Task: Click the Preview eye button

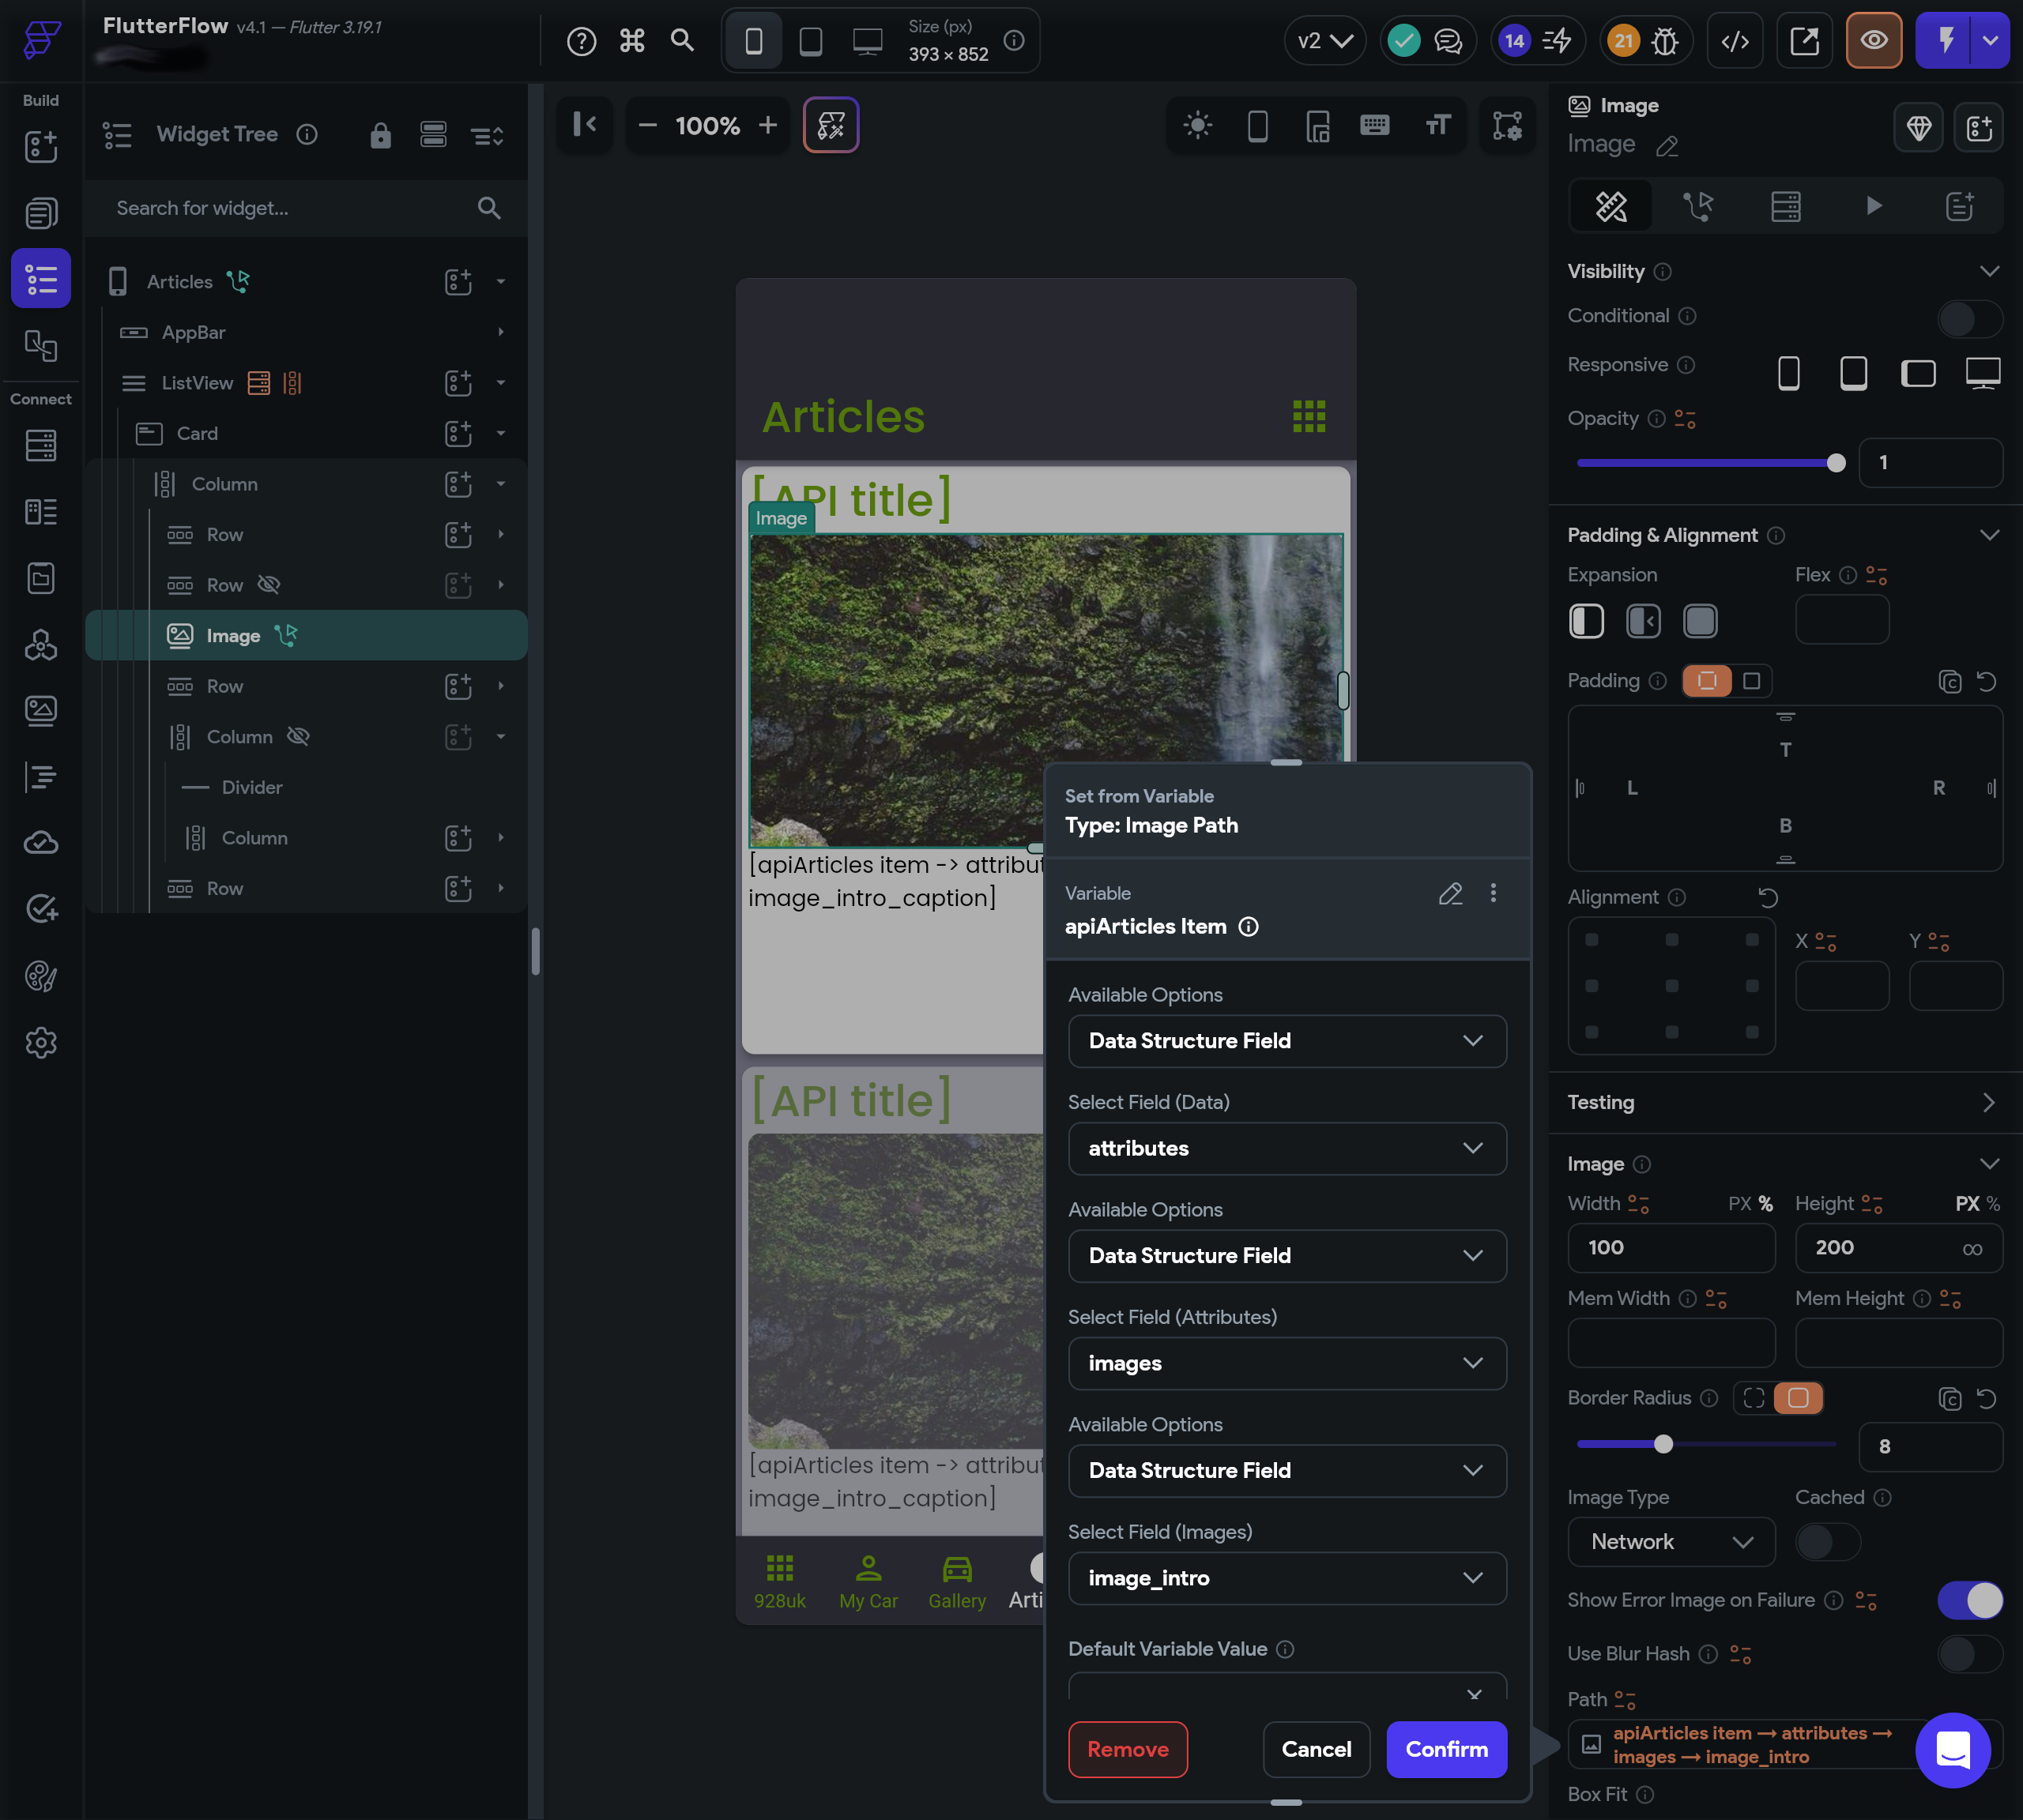Action: (x=1873, y=41)
